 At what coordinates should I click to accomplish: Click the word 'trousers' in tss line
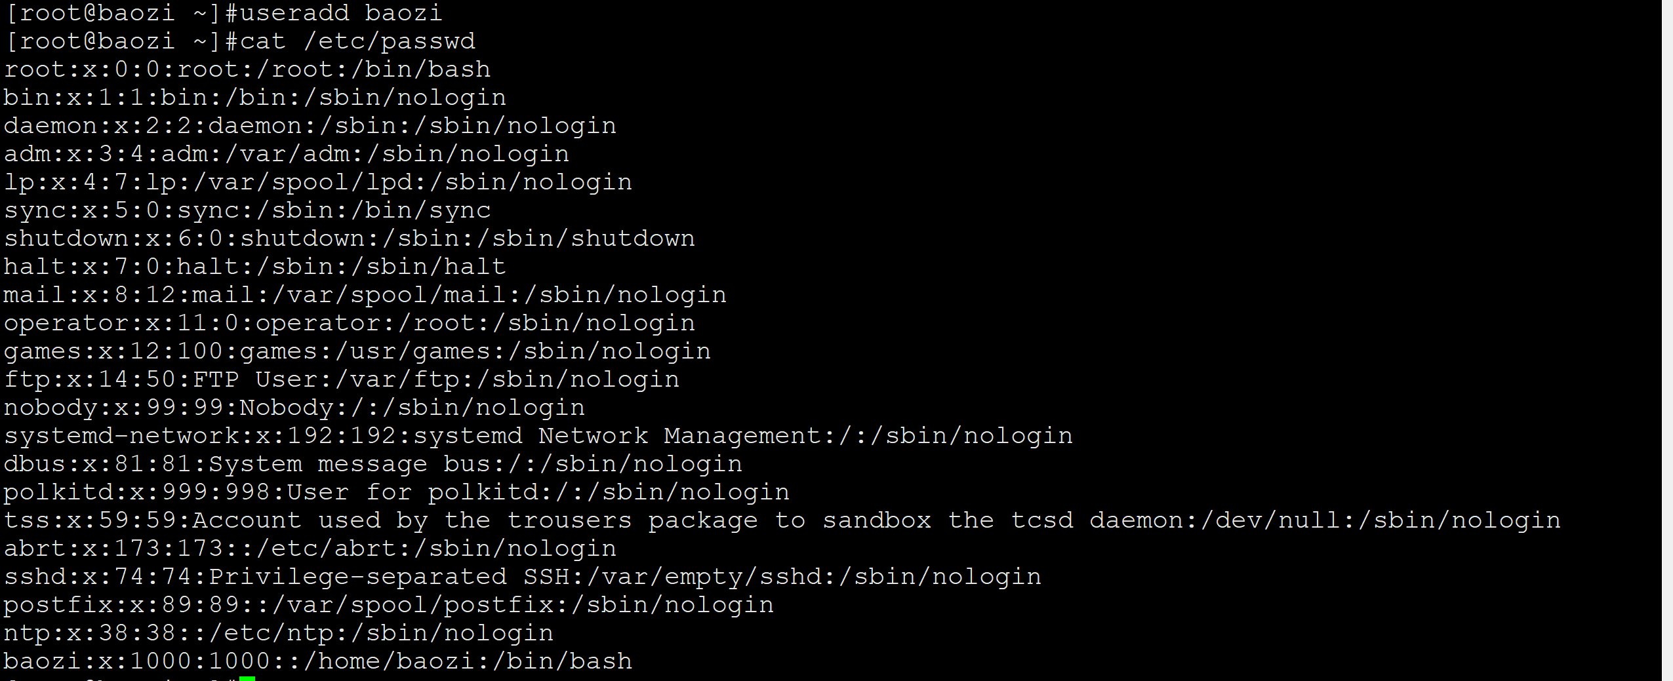click(569, 520)
